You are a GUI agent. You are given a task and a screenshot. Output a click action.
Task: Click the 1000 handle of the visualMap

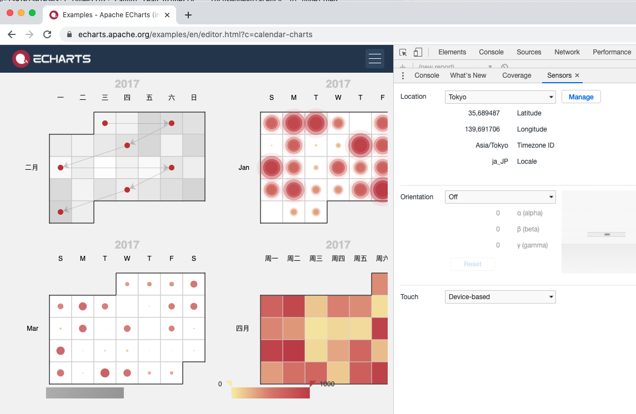point(313,383)
